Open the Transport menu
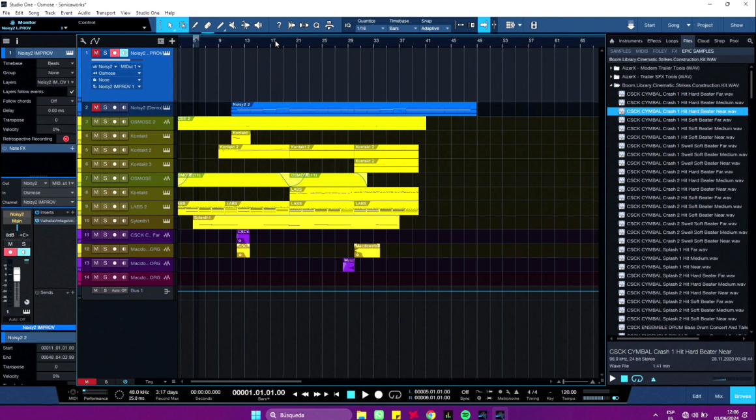 coord(105,13)
